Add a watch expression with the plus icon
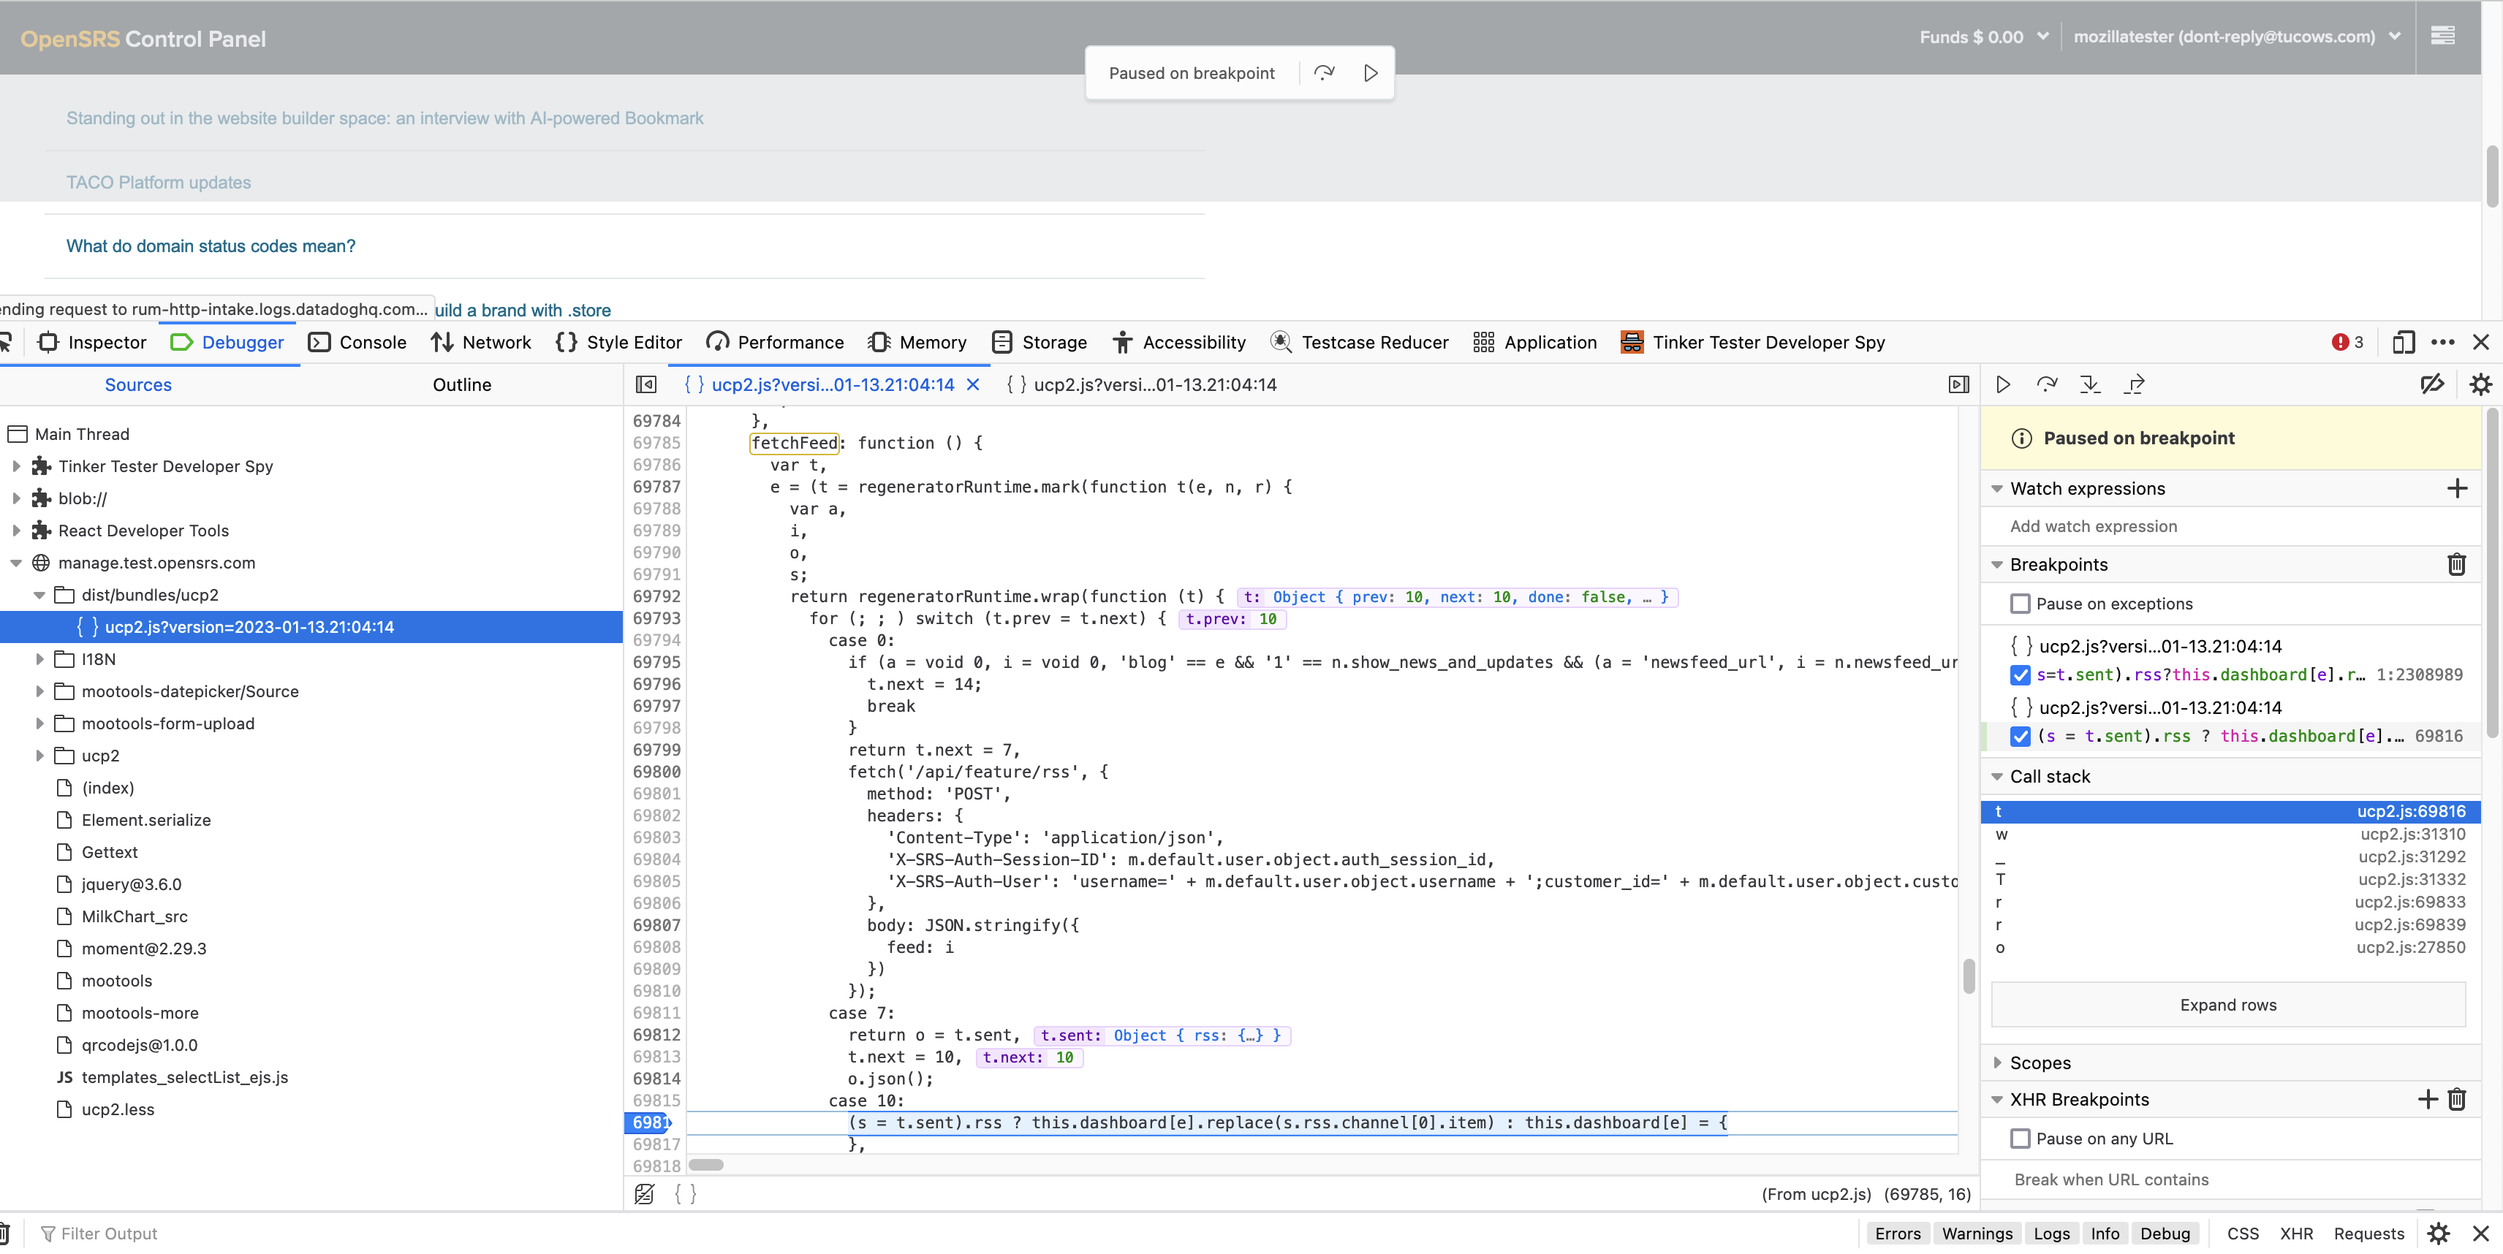 pyautogui.click(x=2458, y=489)
